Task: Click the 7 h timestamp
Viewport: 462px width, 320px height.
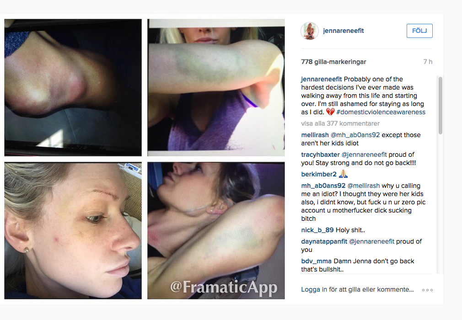Action: [x=428, y=62]
